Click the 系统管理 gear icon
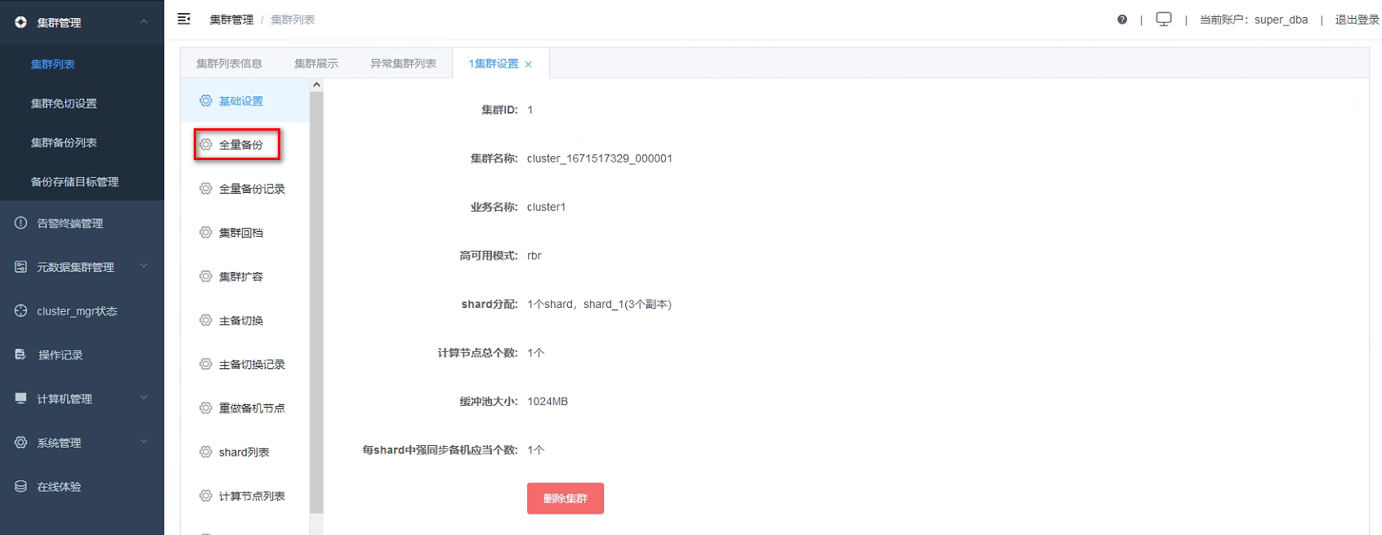This screenshot has width=1382, height=535. point(20,443)
